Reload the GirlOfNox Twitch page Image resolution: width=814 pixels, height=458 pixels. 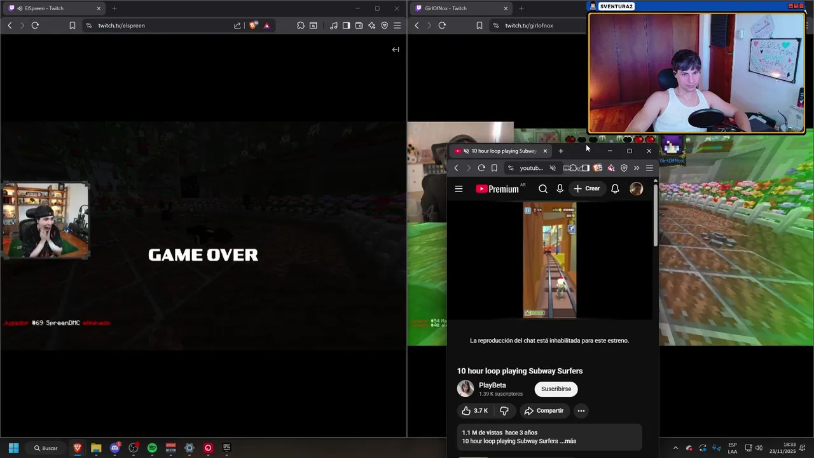pos(442,25)
